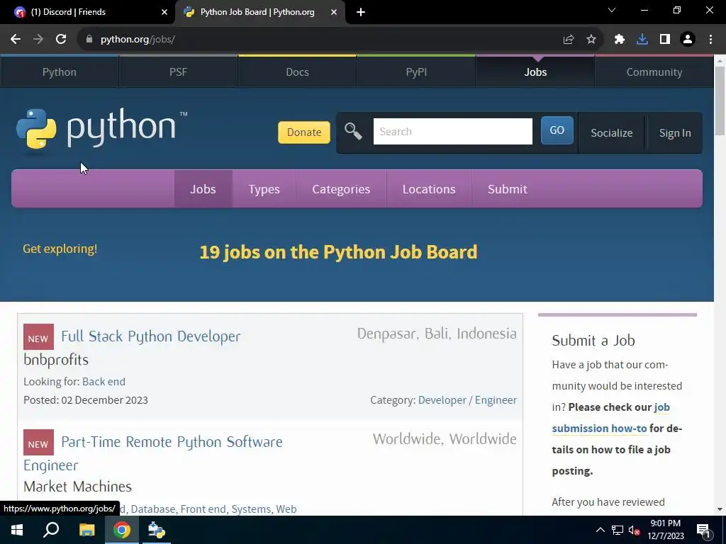Toggle the Chrome side panel icon
Screen dimensions: 726x544
665,40
